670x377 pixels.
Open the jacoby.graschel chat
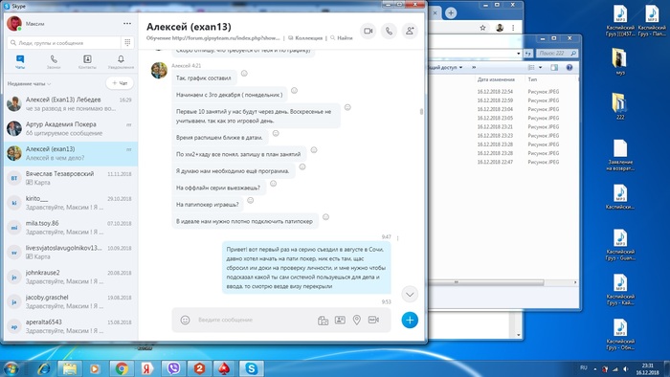coord(71,301)
